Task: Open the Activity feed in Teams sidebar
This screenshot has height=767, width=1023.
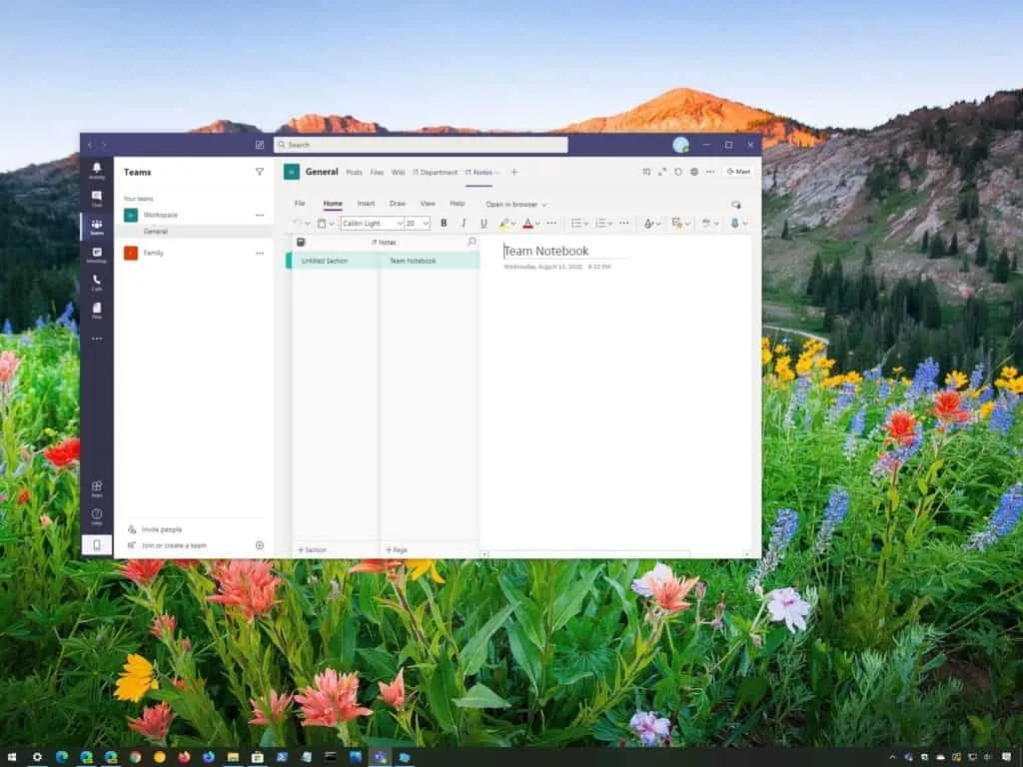Action: pyautogui.click(x=97, y=170)
